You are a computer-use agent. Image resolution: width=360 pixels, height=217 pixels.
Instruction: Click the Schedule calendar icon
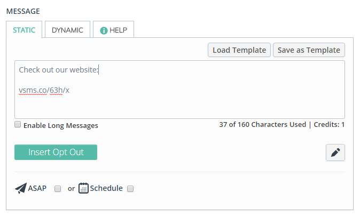[x=83, y=188]
